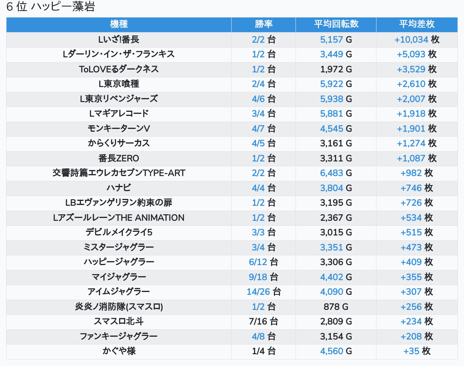The height and width of the screenshot is (366, 464).
Task: Click the 4/4 win rate for ハナビ
Action: (258, 188)
